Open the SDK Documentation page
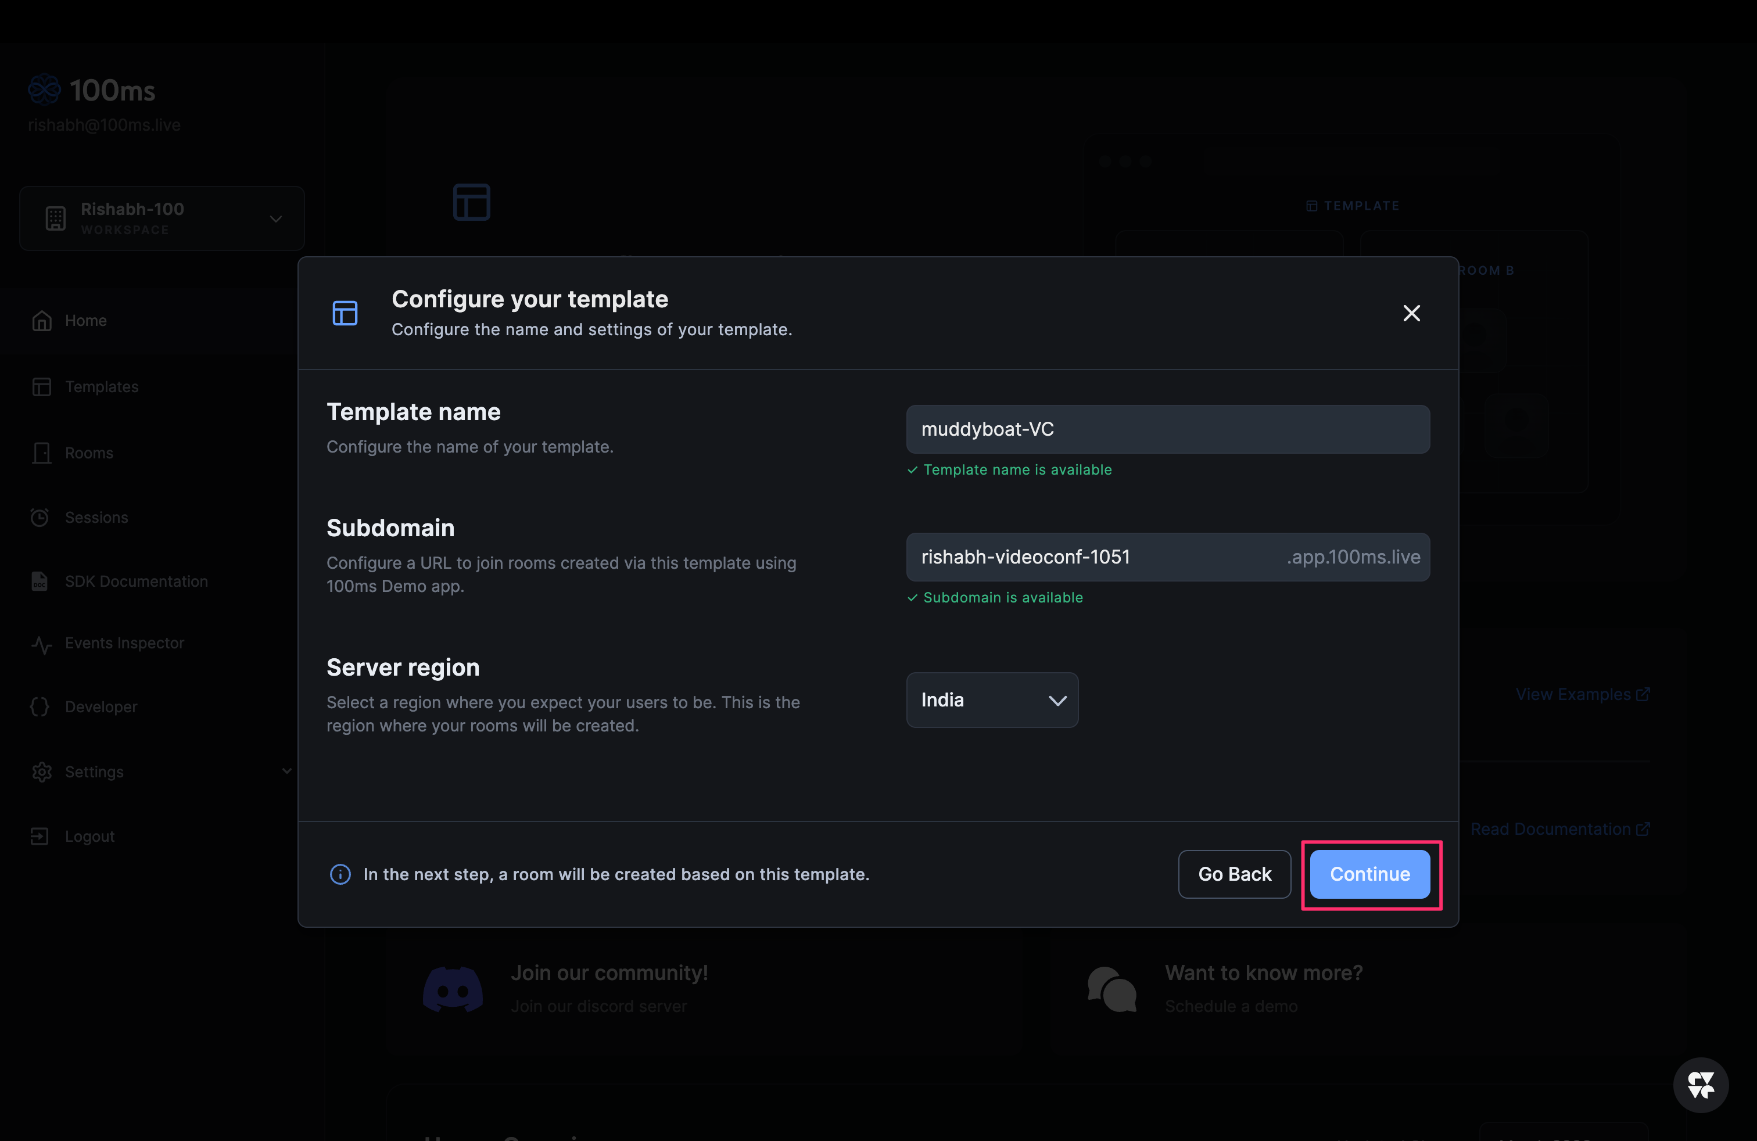Screen dimensions: 1757x1141 (136, 581)
